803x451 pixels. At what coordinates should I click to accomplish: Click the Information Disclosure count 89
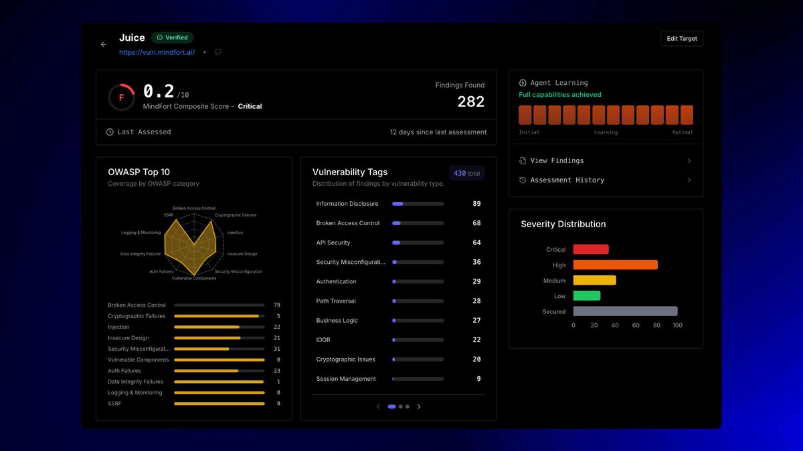476,204
